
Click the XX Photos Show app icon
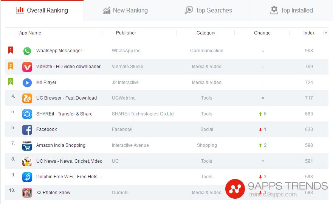coord(27,193)
